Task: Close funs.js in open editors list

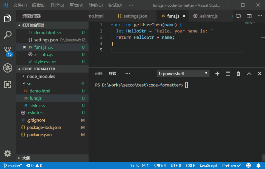Action: pyautogui.click(x=24, y=47)
